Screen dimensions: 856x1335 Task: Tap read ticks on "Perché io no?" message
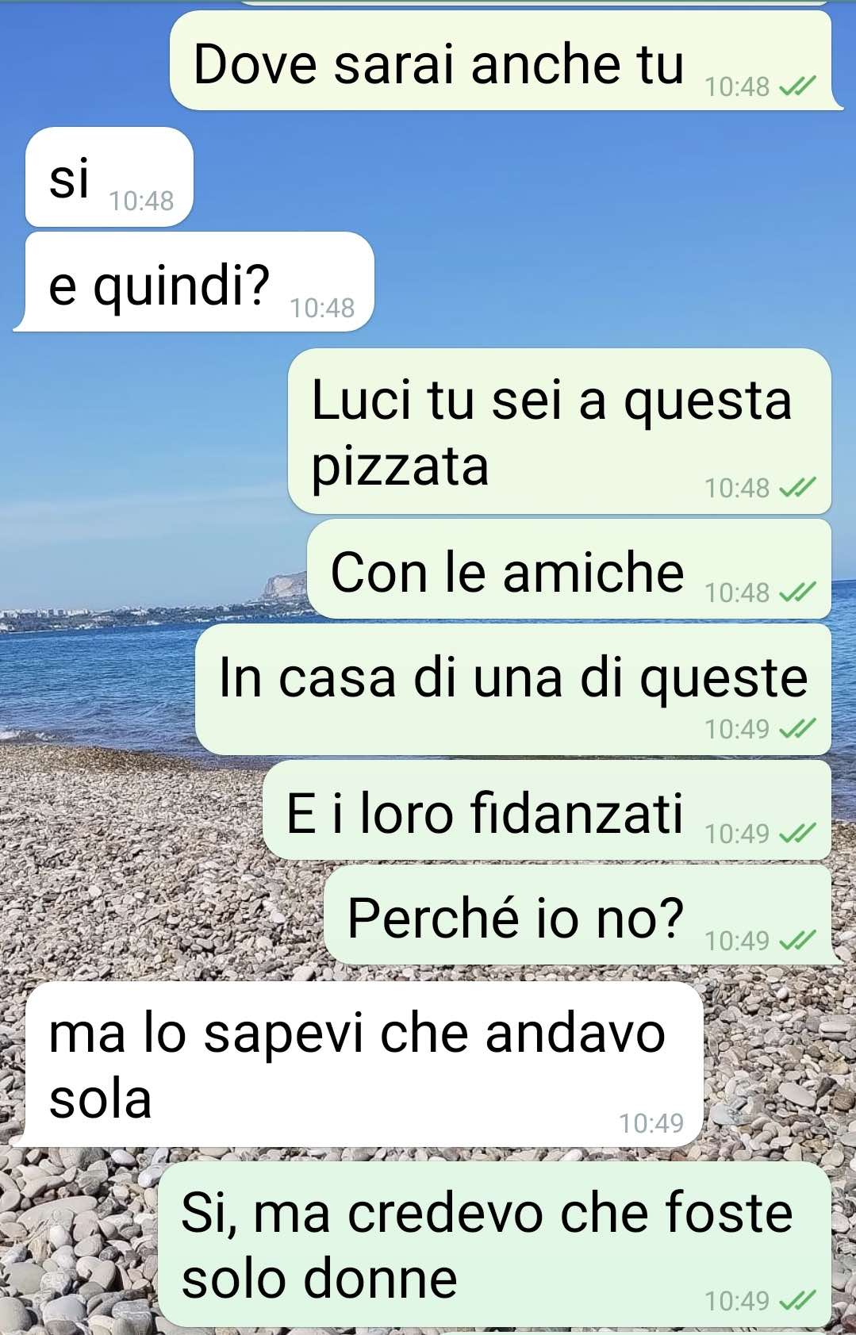click(x=797, y=941)
